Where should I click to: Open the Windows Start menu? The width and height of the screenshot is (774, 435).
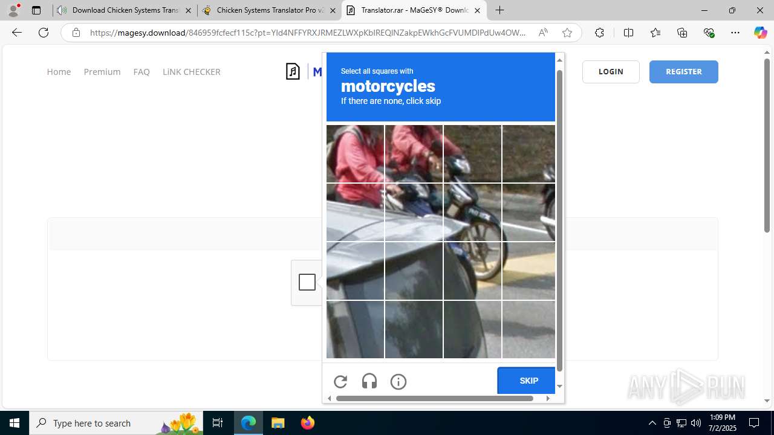pyautogui.click(x=15, y=423)
